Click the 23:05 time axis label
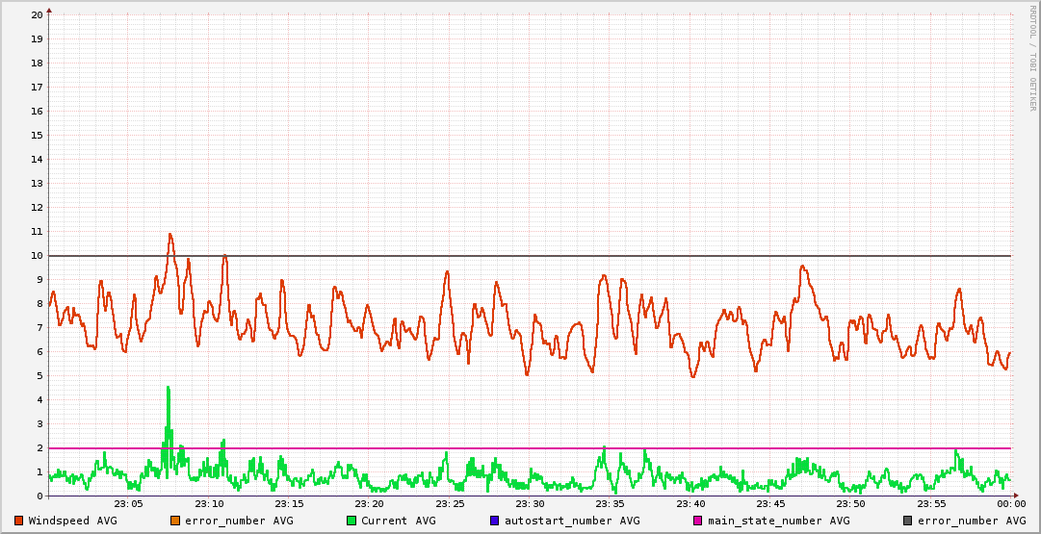 pyautogui.click(x=129, y=504)
